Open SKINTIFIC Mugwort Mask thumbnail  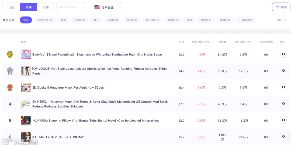pos(26,104)
